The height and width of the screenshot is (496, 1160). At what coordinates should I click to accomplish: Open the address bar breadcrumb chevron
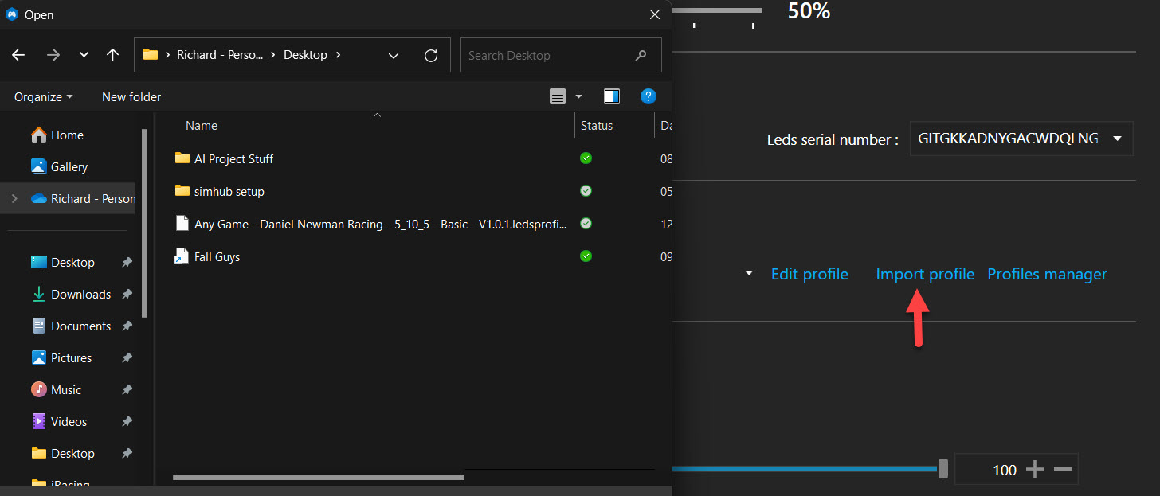coord(393,55)
